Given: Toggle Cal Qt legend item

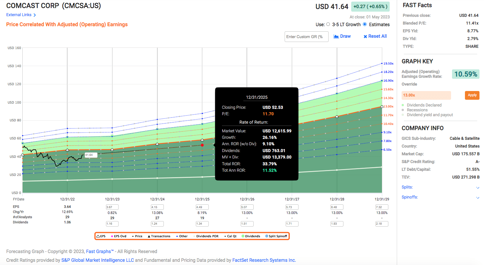Looking at the screenshot, I should pyautogui.click(x=230, y=236).
